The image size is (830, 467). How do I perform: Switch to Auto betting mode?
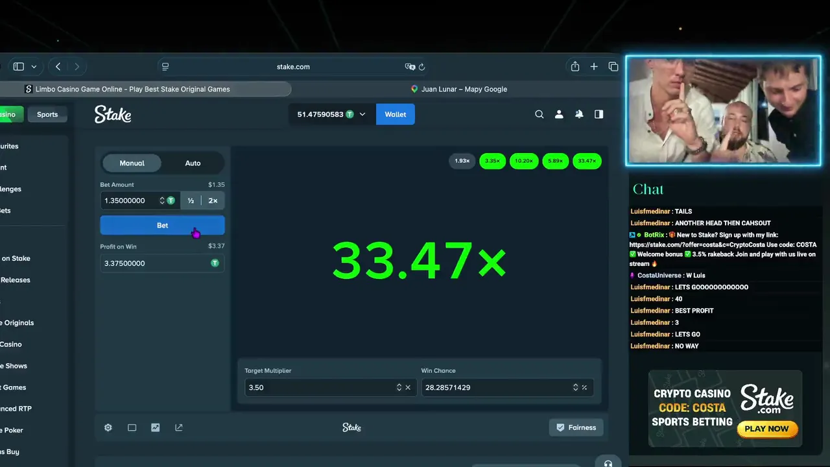click(x=193, y=163)
